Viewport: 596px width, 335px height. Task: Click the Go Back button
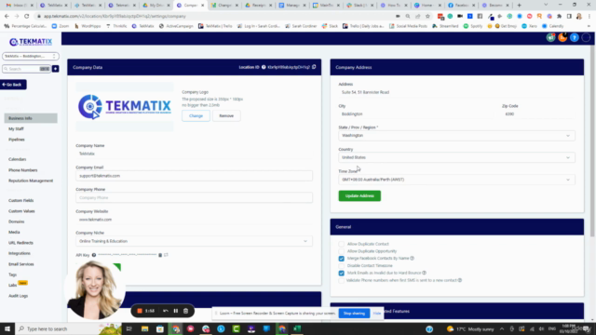tap(13, 85)
